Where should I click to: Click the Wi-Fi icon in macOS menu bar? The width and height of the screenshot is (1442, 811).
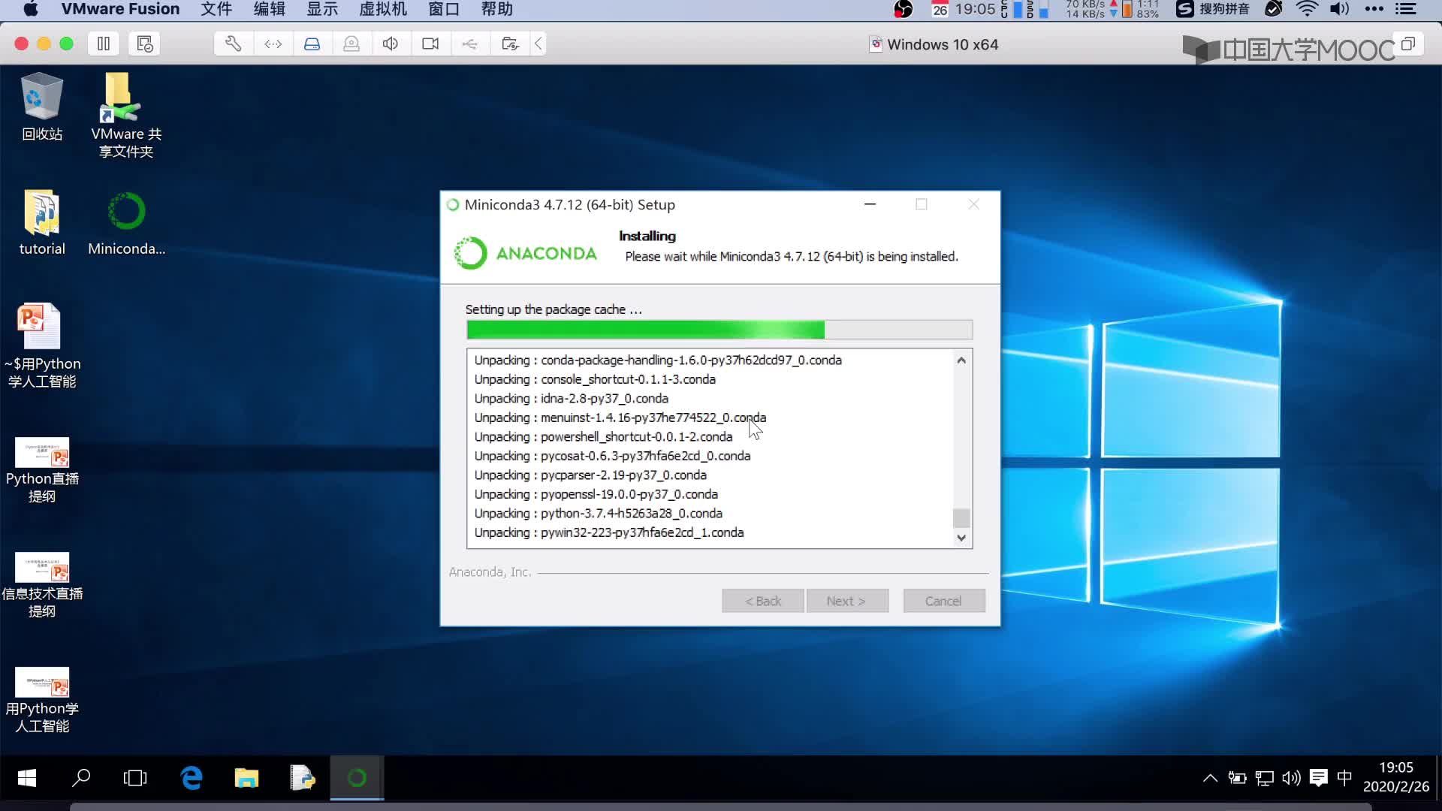click(1307, 9)
